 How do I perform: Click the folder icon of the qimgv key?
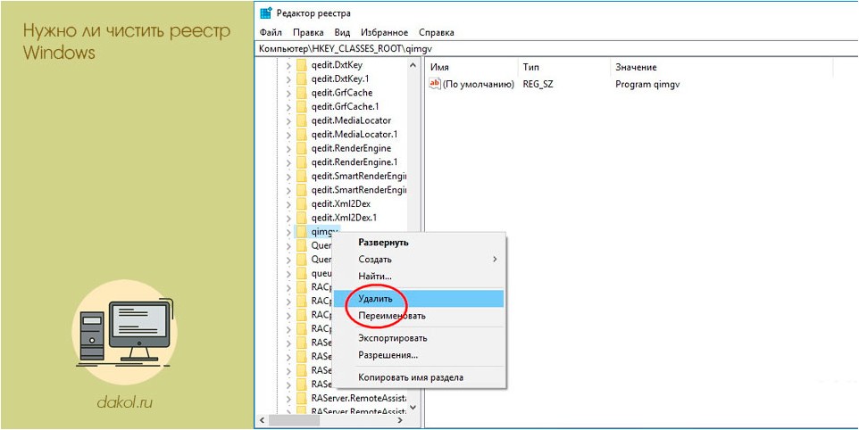pos(301,231)
